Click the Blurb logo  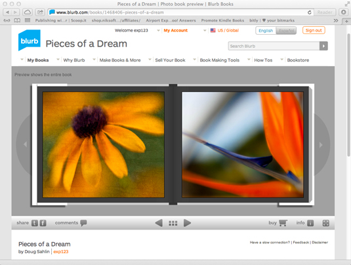pos(30,40)
